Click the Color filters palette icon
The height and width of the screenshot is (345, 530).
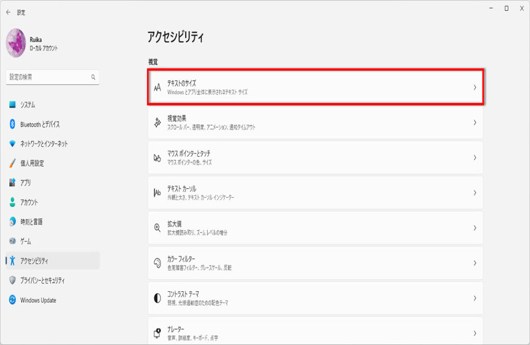157,263
